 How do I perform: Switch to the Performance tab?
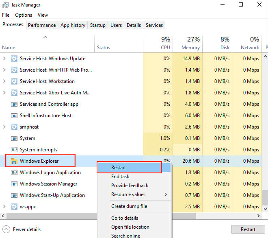click(42, 25)
